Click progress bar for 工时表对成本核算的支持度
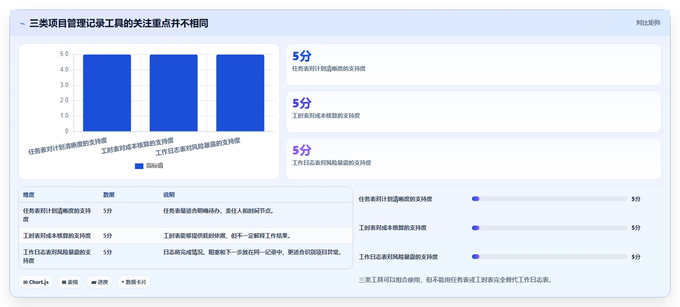The width and height of the screenshot is (680, 307). tap(550, 228)
